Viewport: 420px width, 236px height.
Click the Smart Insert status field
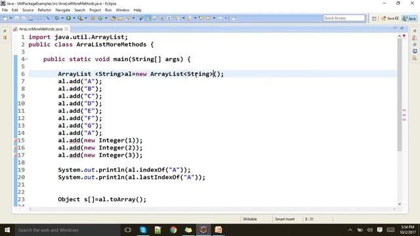pos(285,219)
